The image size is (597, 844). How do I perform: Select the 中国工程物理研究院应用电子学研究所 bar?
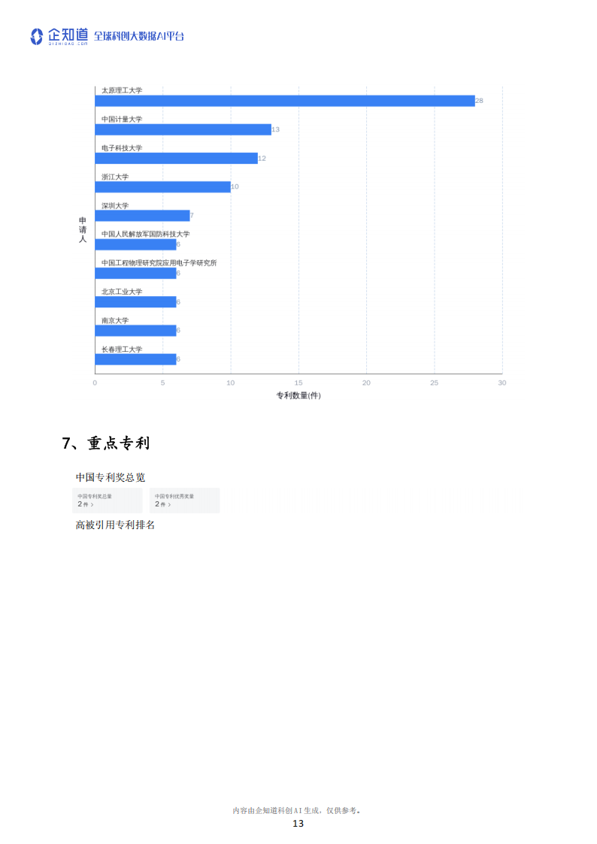tap(135, 273)
